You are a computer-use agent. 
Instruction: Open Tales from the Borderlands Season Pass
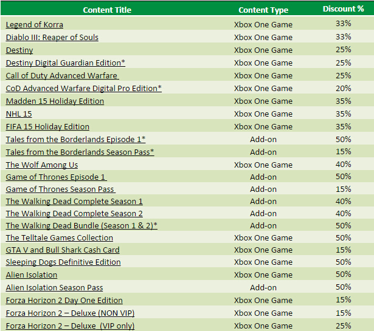pyautogui.click(x=80, y=152)
